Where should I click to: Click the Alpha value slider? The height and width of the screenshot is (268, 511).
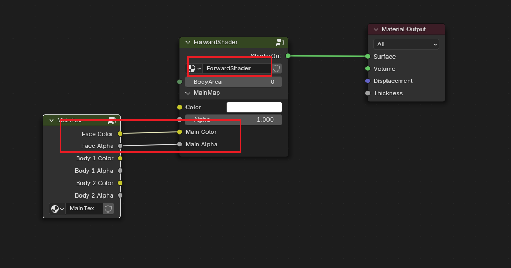[233, 119]
